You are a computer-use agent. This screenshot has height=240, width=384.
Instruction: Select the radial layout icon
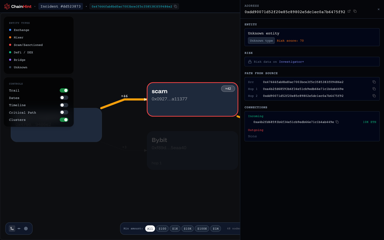[x=26, y=228]
